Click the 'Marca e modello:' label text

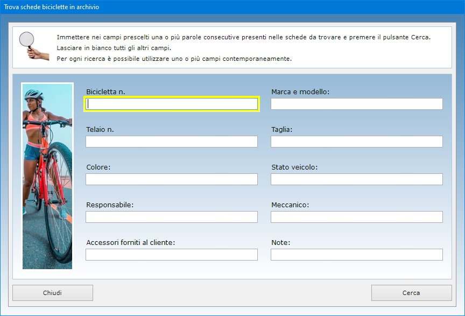click(x=300, y=92)
